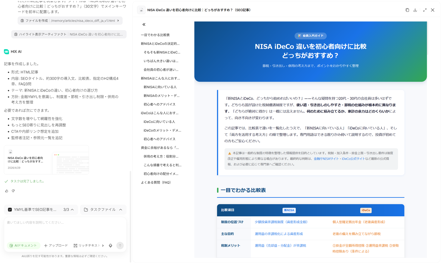Click the iDeCo column header badge
444x264 pixels.
(366, 210)
